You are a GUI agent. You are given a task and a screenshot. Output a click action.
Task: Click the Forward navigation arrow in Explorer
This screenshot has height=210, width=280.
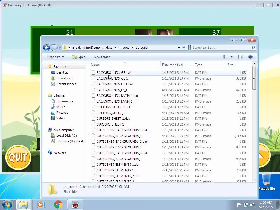pyautogui.click(x=54, y=48)
